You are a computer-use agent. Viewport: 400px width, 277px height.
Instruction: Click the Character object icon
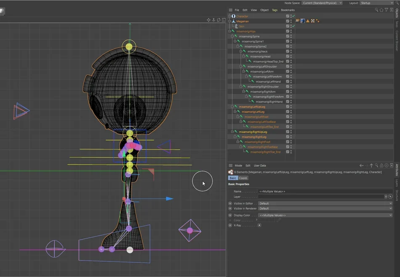pyautogui.click(x=233, y=16)
